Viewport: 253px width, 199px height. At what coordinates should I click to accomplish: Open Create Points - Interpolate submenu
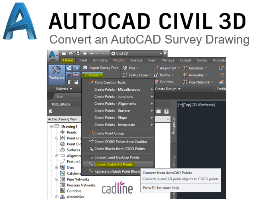coord(118,125)
